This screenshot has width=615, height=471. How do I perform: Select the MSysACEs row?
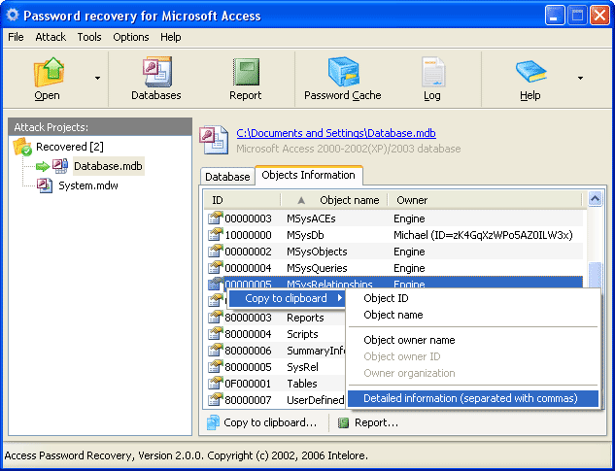coord(393,219)
